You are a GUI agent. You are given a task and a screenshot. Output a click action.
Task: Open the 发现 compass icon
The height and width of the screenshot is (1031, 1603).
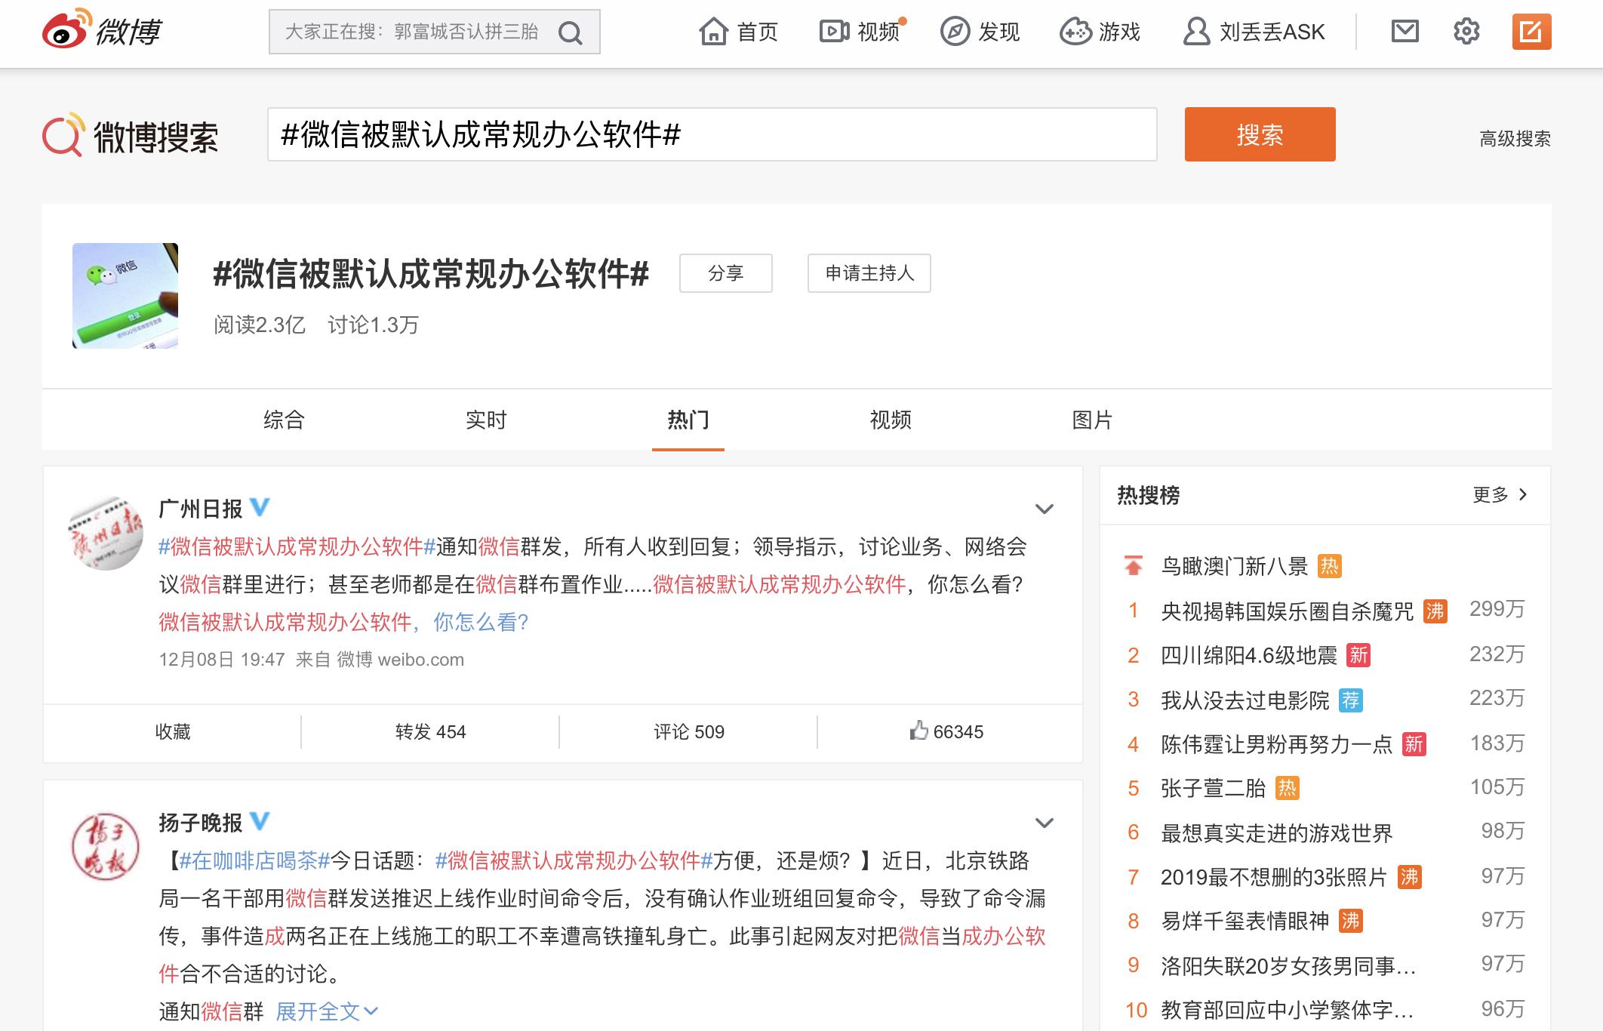(955, 32)
